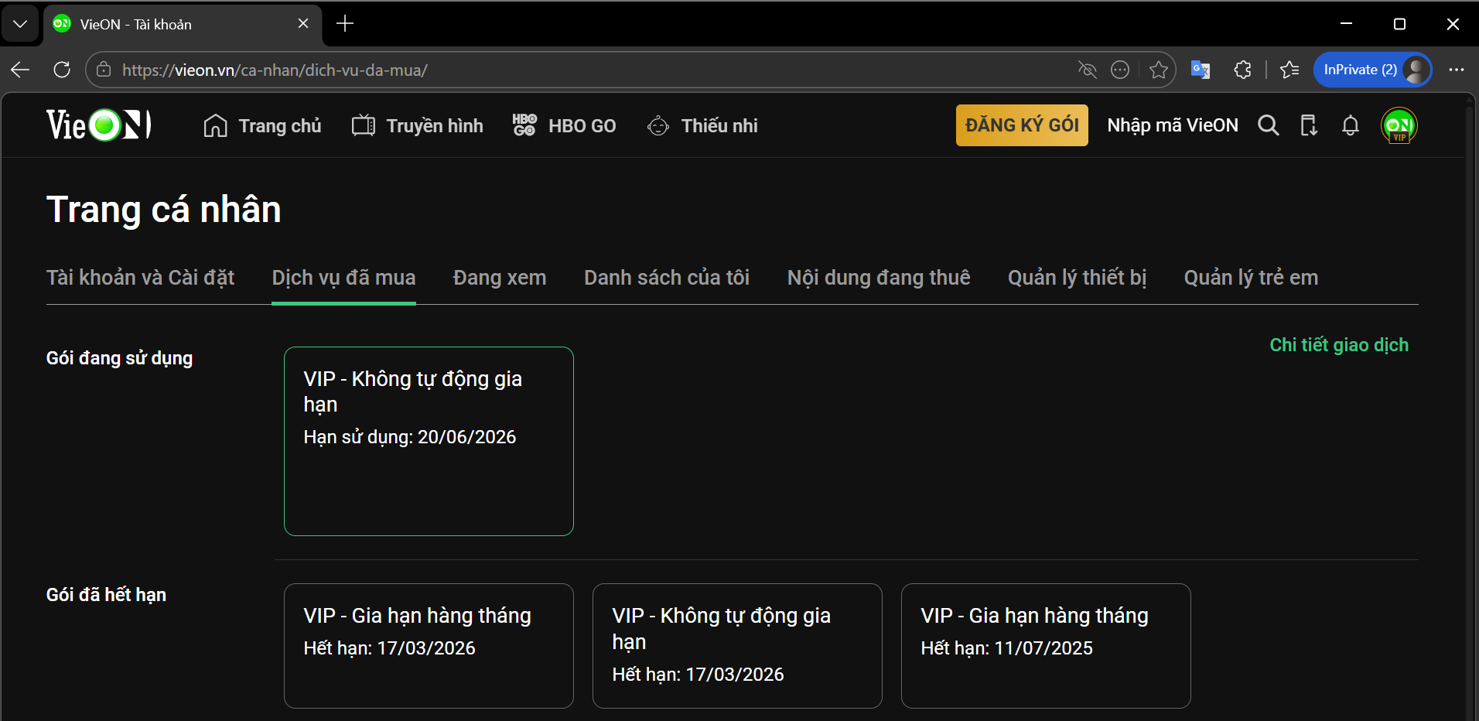1479x721 pixels.
Task: Click the Gói đã hết hạn label
Action: (x=106, y=595)
